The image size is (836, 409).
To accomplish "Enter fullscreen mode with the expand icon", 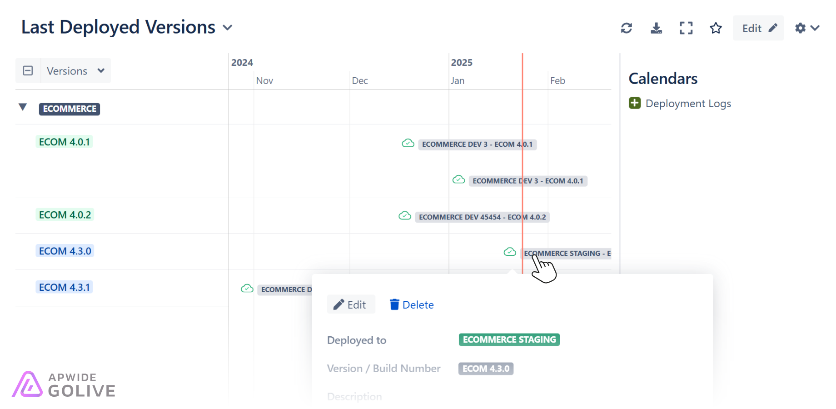I will click(x=686, y=28).
